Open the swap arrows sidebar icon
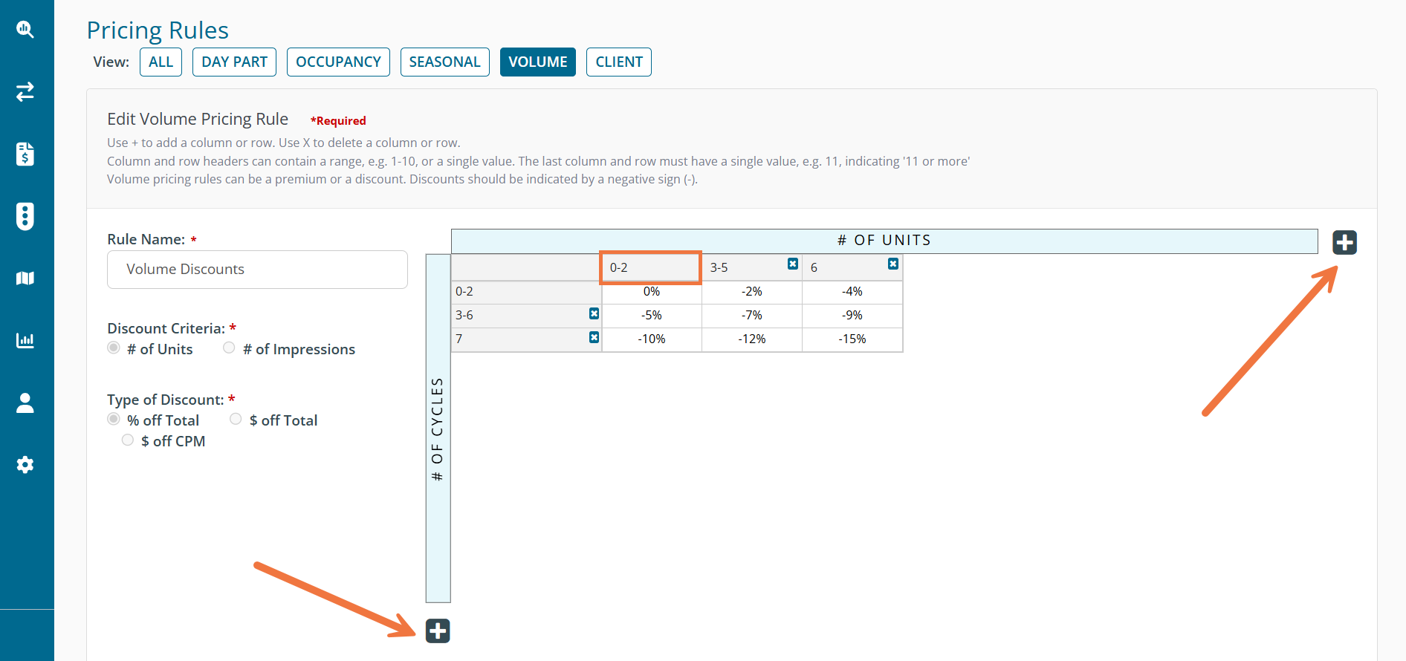Viewport: 1406px width, 661px height. (25, 92)
